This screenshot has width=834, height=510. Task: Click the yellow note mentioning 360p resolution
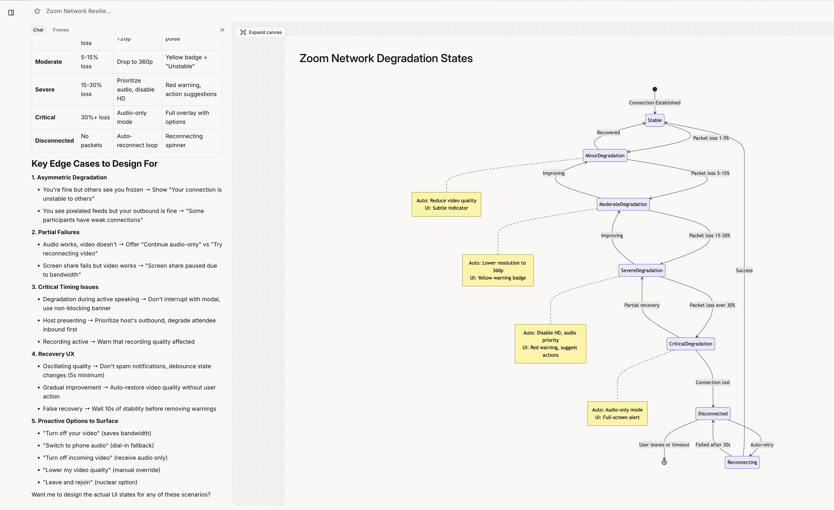pyautogui.click(x=498, y=270)
